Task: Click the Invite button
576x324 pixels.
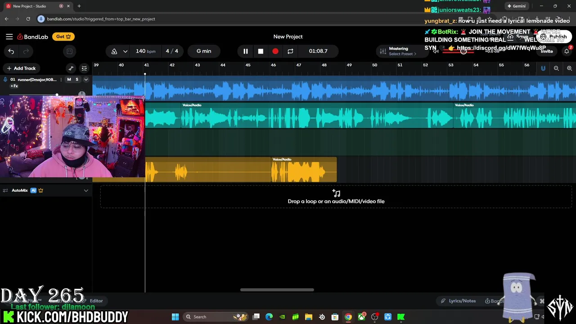Action: click(x=547, y=51)
